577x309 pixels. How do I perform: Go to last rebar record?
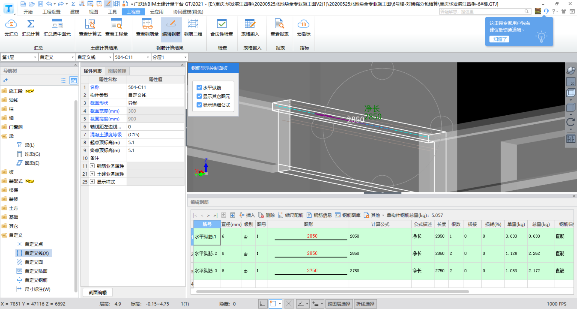pyautogui.click(x=215, y=215)
